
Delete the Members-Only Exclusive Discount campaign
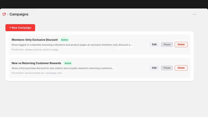tap(181, 44)
